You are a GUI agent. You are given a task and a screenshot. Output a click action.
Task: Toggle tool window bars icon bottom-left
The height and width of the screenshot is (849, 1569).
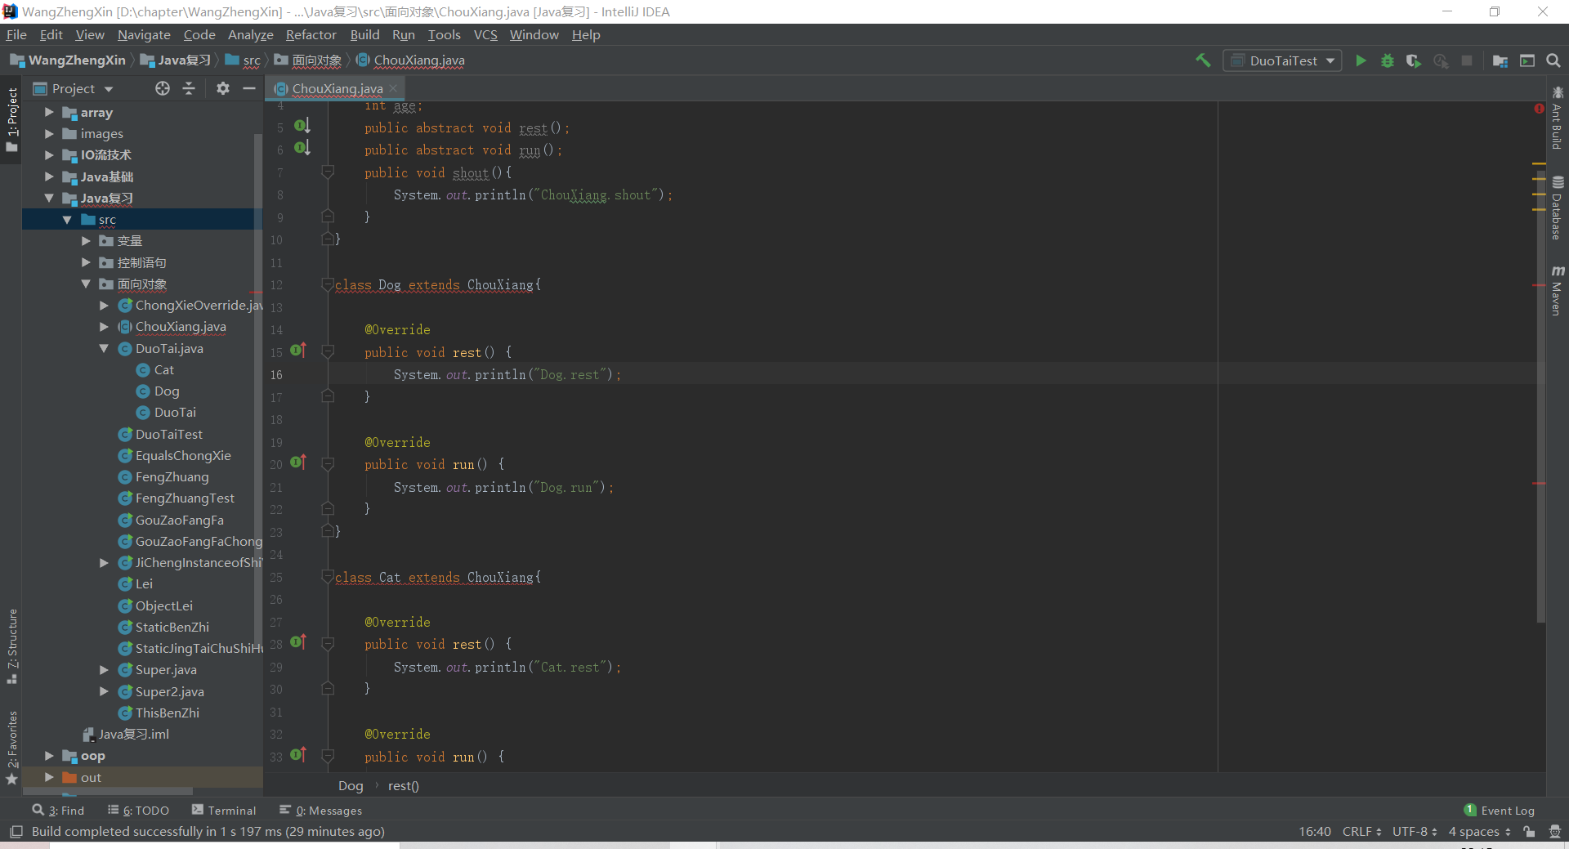[16, 832]
